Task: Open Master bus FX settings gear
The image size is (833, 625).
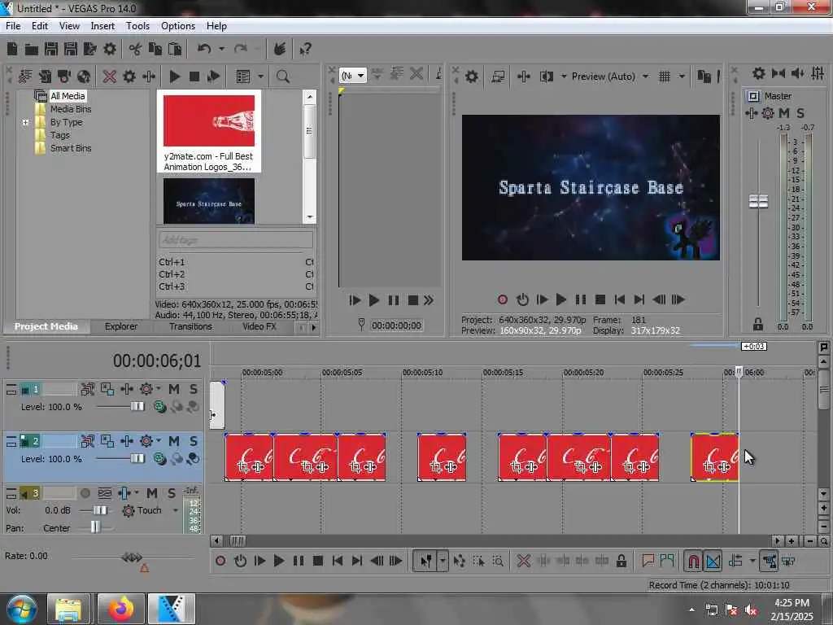Action: (768, 113)
